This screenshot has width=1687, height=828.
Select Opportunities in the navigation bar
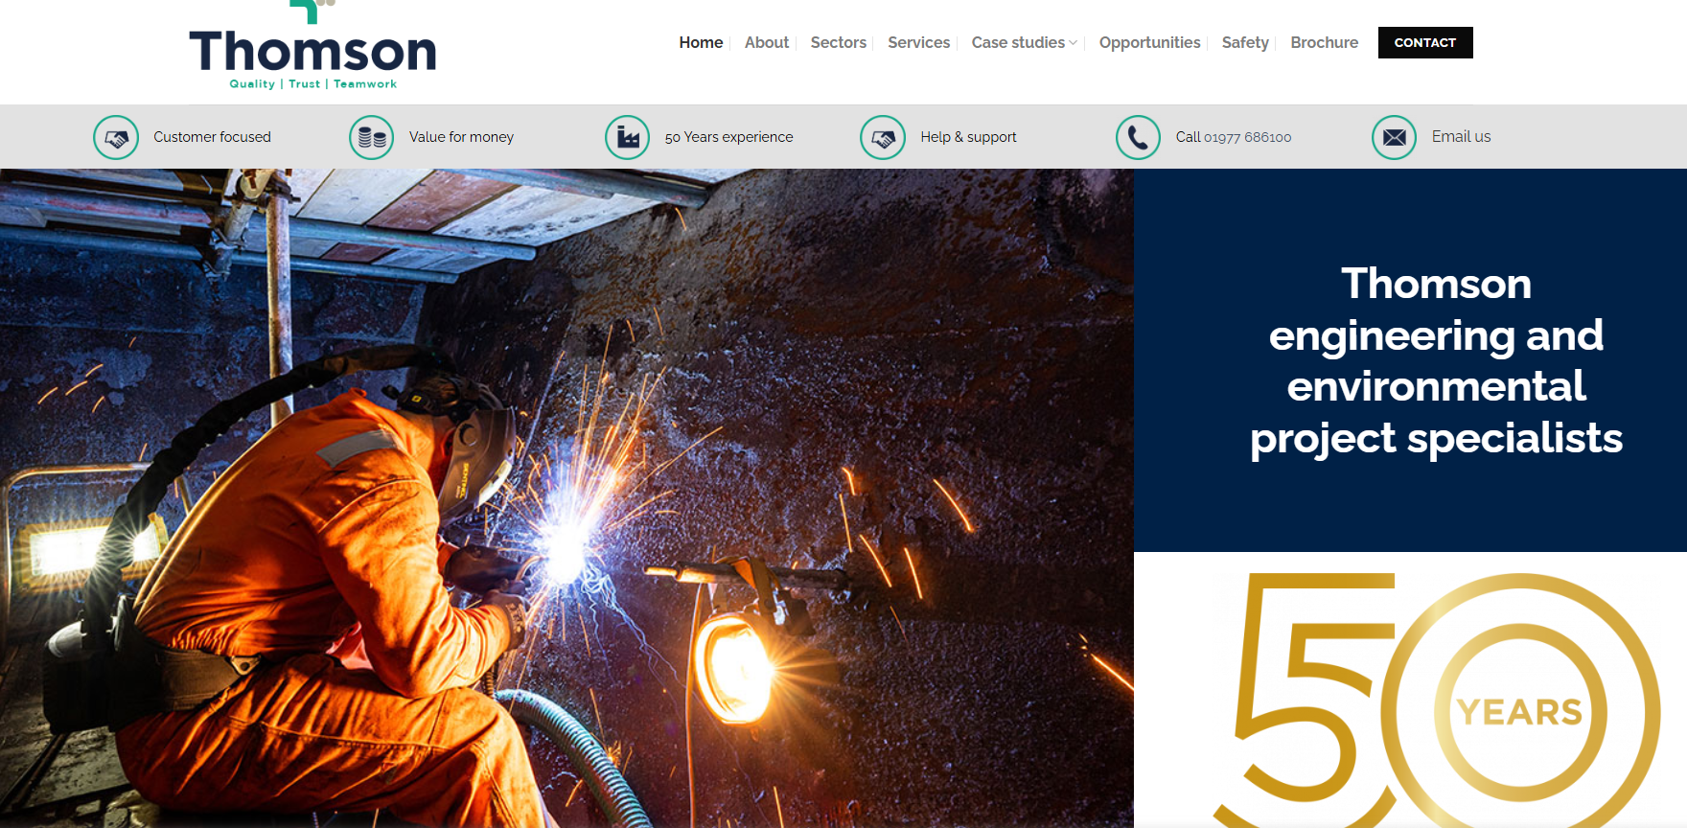tap(1149, 42)
